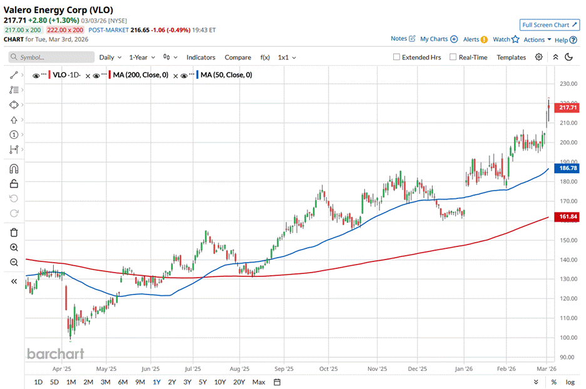Screen dimensions: 586x389
Task: Open the Indicators menu
Action: 200,58
